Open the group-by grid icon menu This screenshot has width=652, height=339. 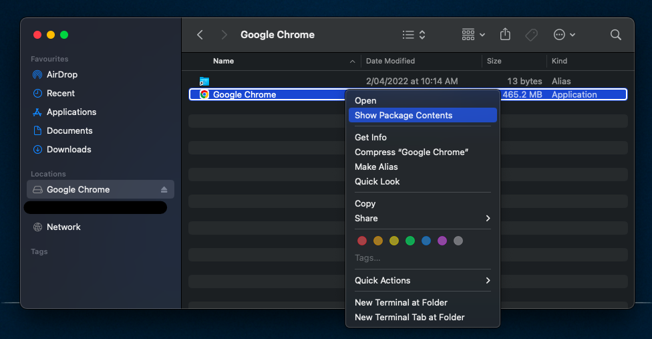pyautogui.click(x=468, y=35)
